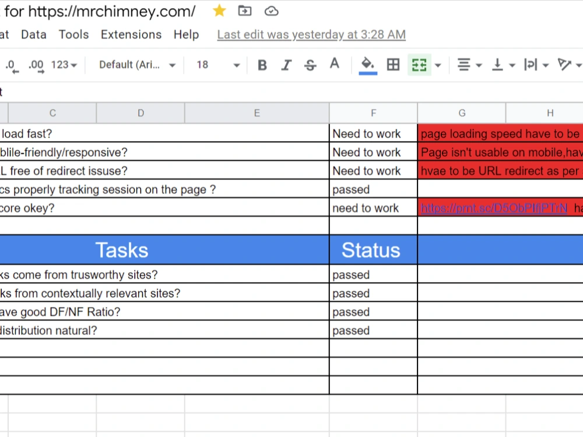The width and height of the screenshot is (583, 437).
Task: Select 'distribution natural?' cell
Action: 164,330
